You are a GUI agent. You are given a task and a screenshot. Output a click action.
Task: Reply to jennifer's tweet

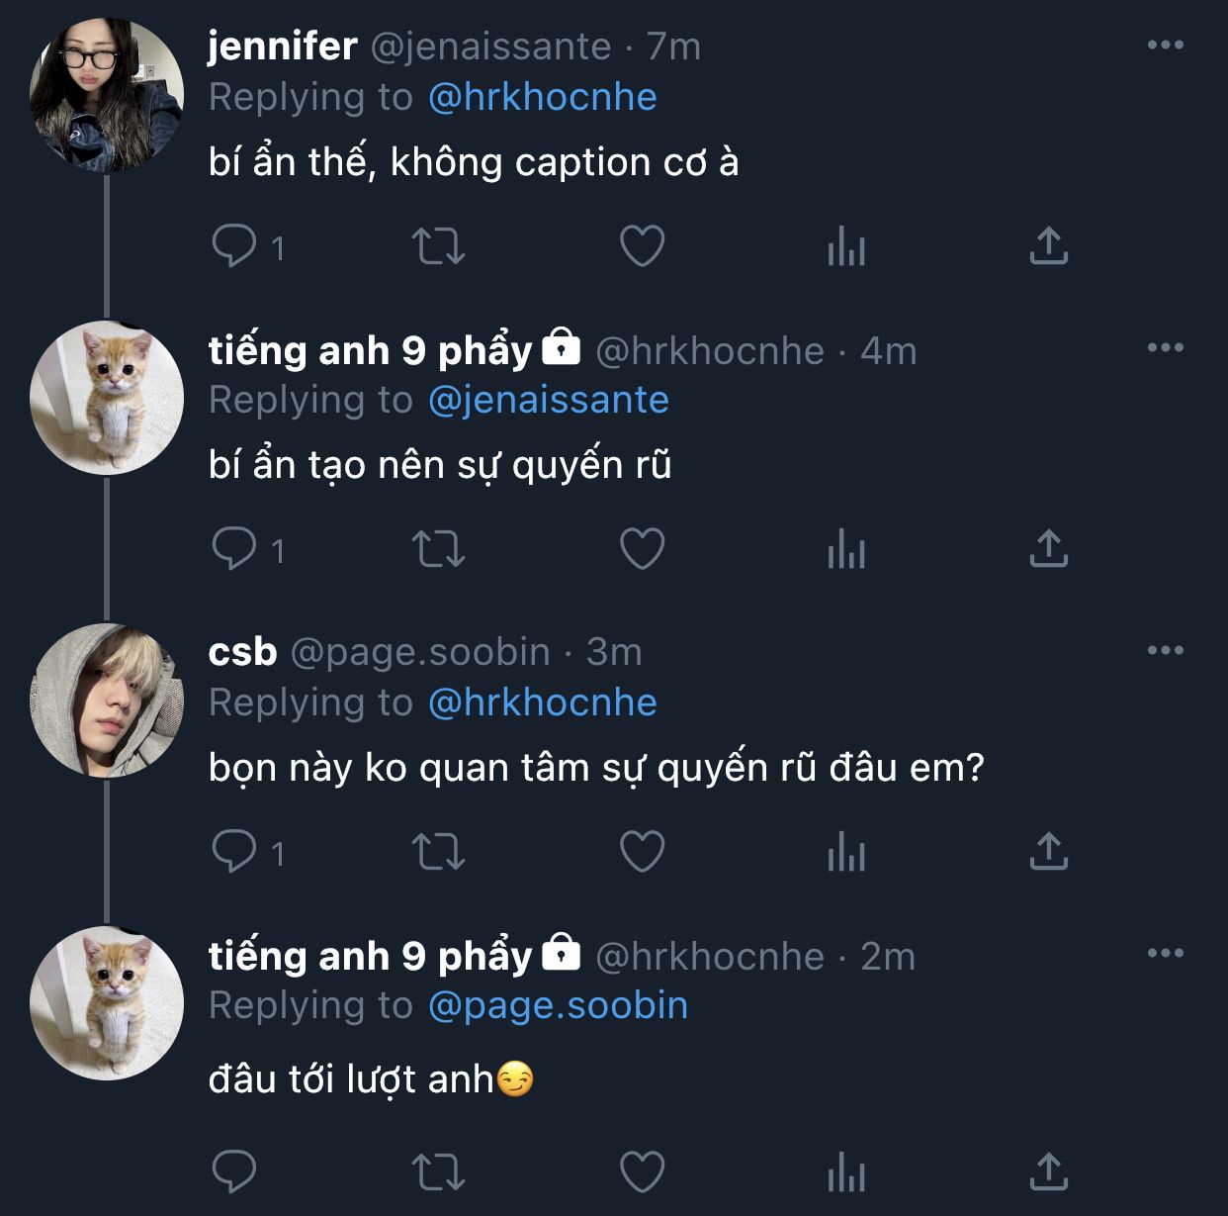[x=234, y=246]
